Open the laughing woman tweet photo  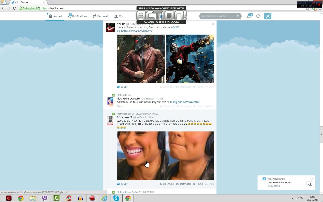coord(165,156)
